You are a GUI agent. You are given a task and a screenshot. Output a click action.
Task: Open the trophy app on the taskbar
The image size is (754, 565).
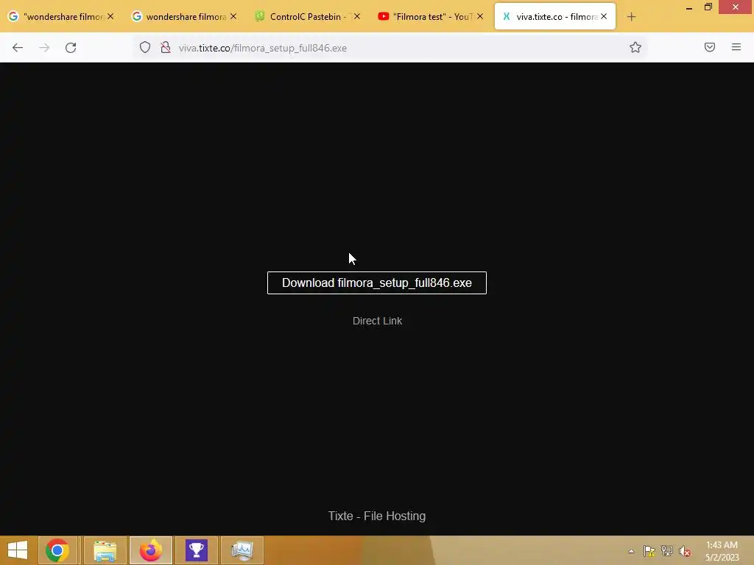(x=196, y=550)
